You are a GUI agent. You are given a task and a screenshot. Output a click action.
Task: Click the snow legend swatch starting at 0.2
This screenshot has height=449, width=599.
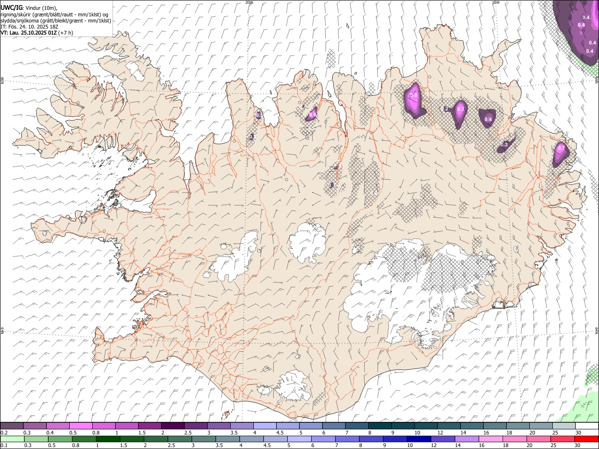[x=12, y=426]
